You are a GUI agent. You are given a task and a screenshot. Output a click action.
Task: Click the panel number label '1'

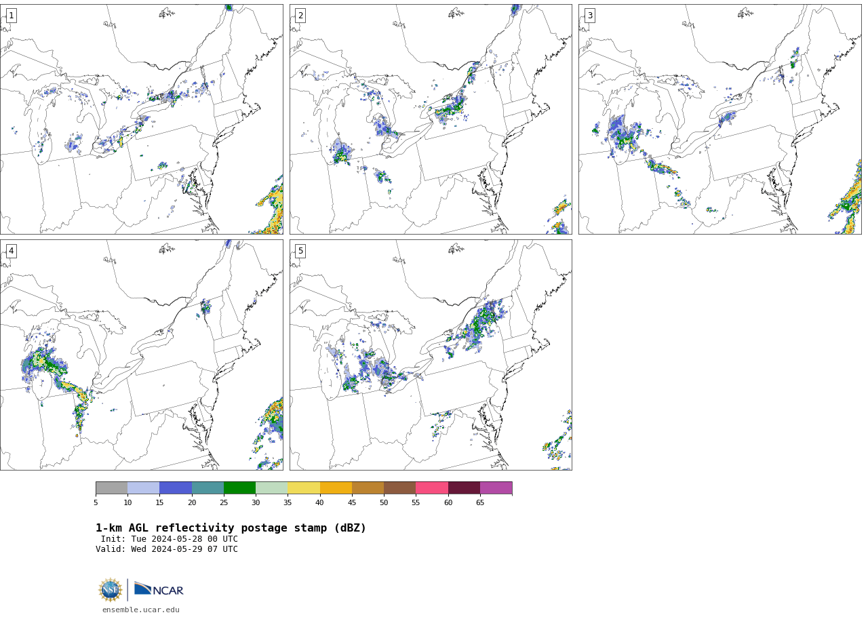(x=11, y=16)
